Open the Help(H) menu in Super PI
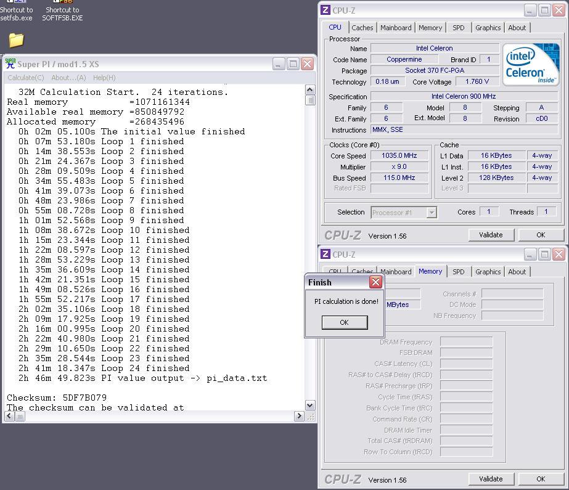The height and width of the screenshot is (490, 569). [x=104, y=78]
